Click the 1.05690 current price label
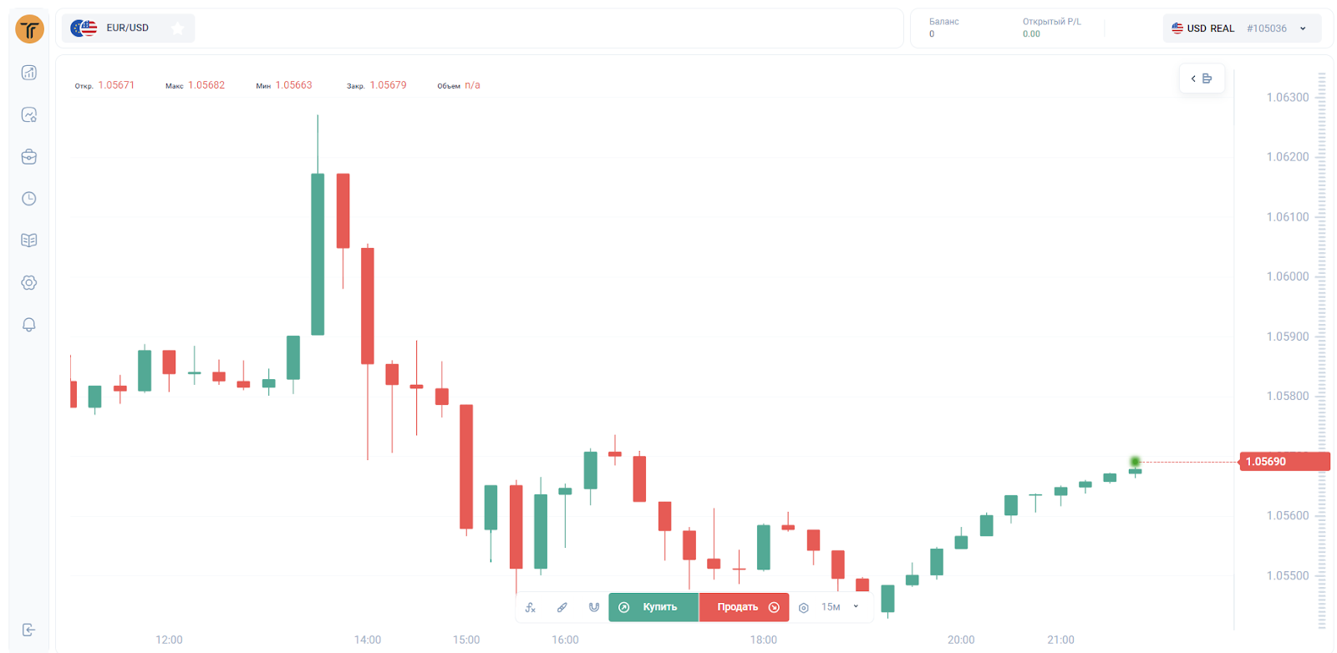 tap(1283, 462)
